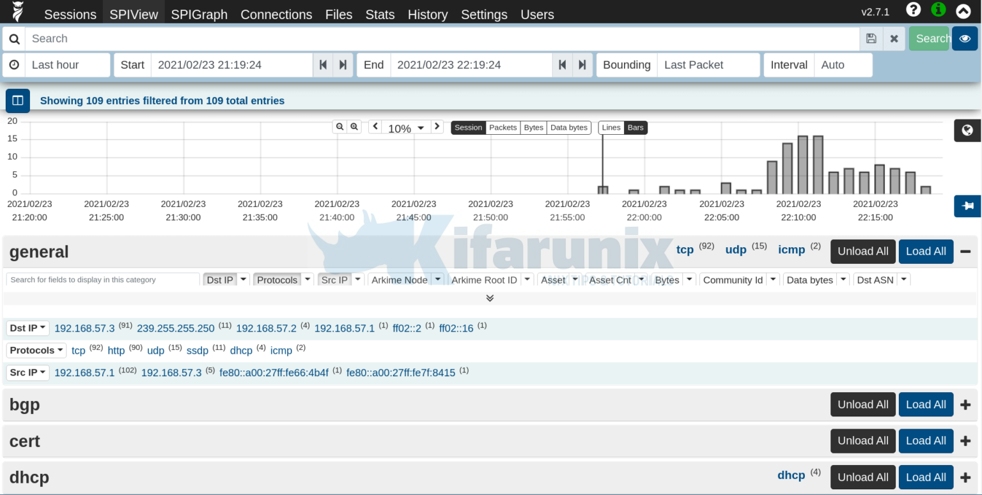Open the 10% graph interval dropdown
The image size is (982, 495).
(405, 128)
